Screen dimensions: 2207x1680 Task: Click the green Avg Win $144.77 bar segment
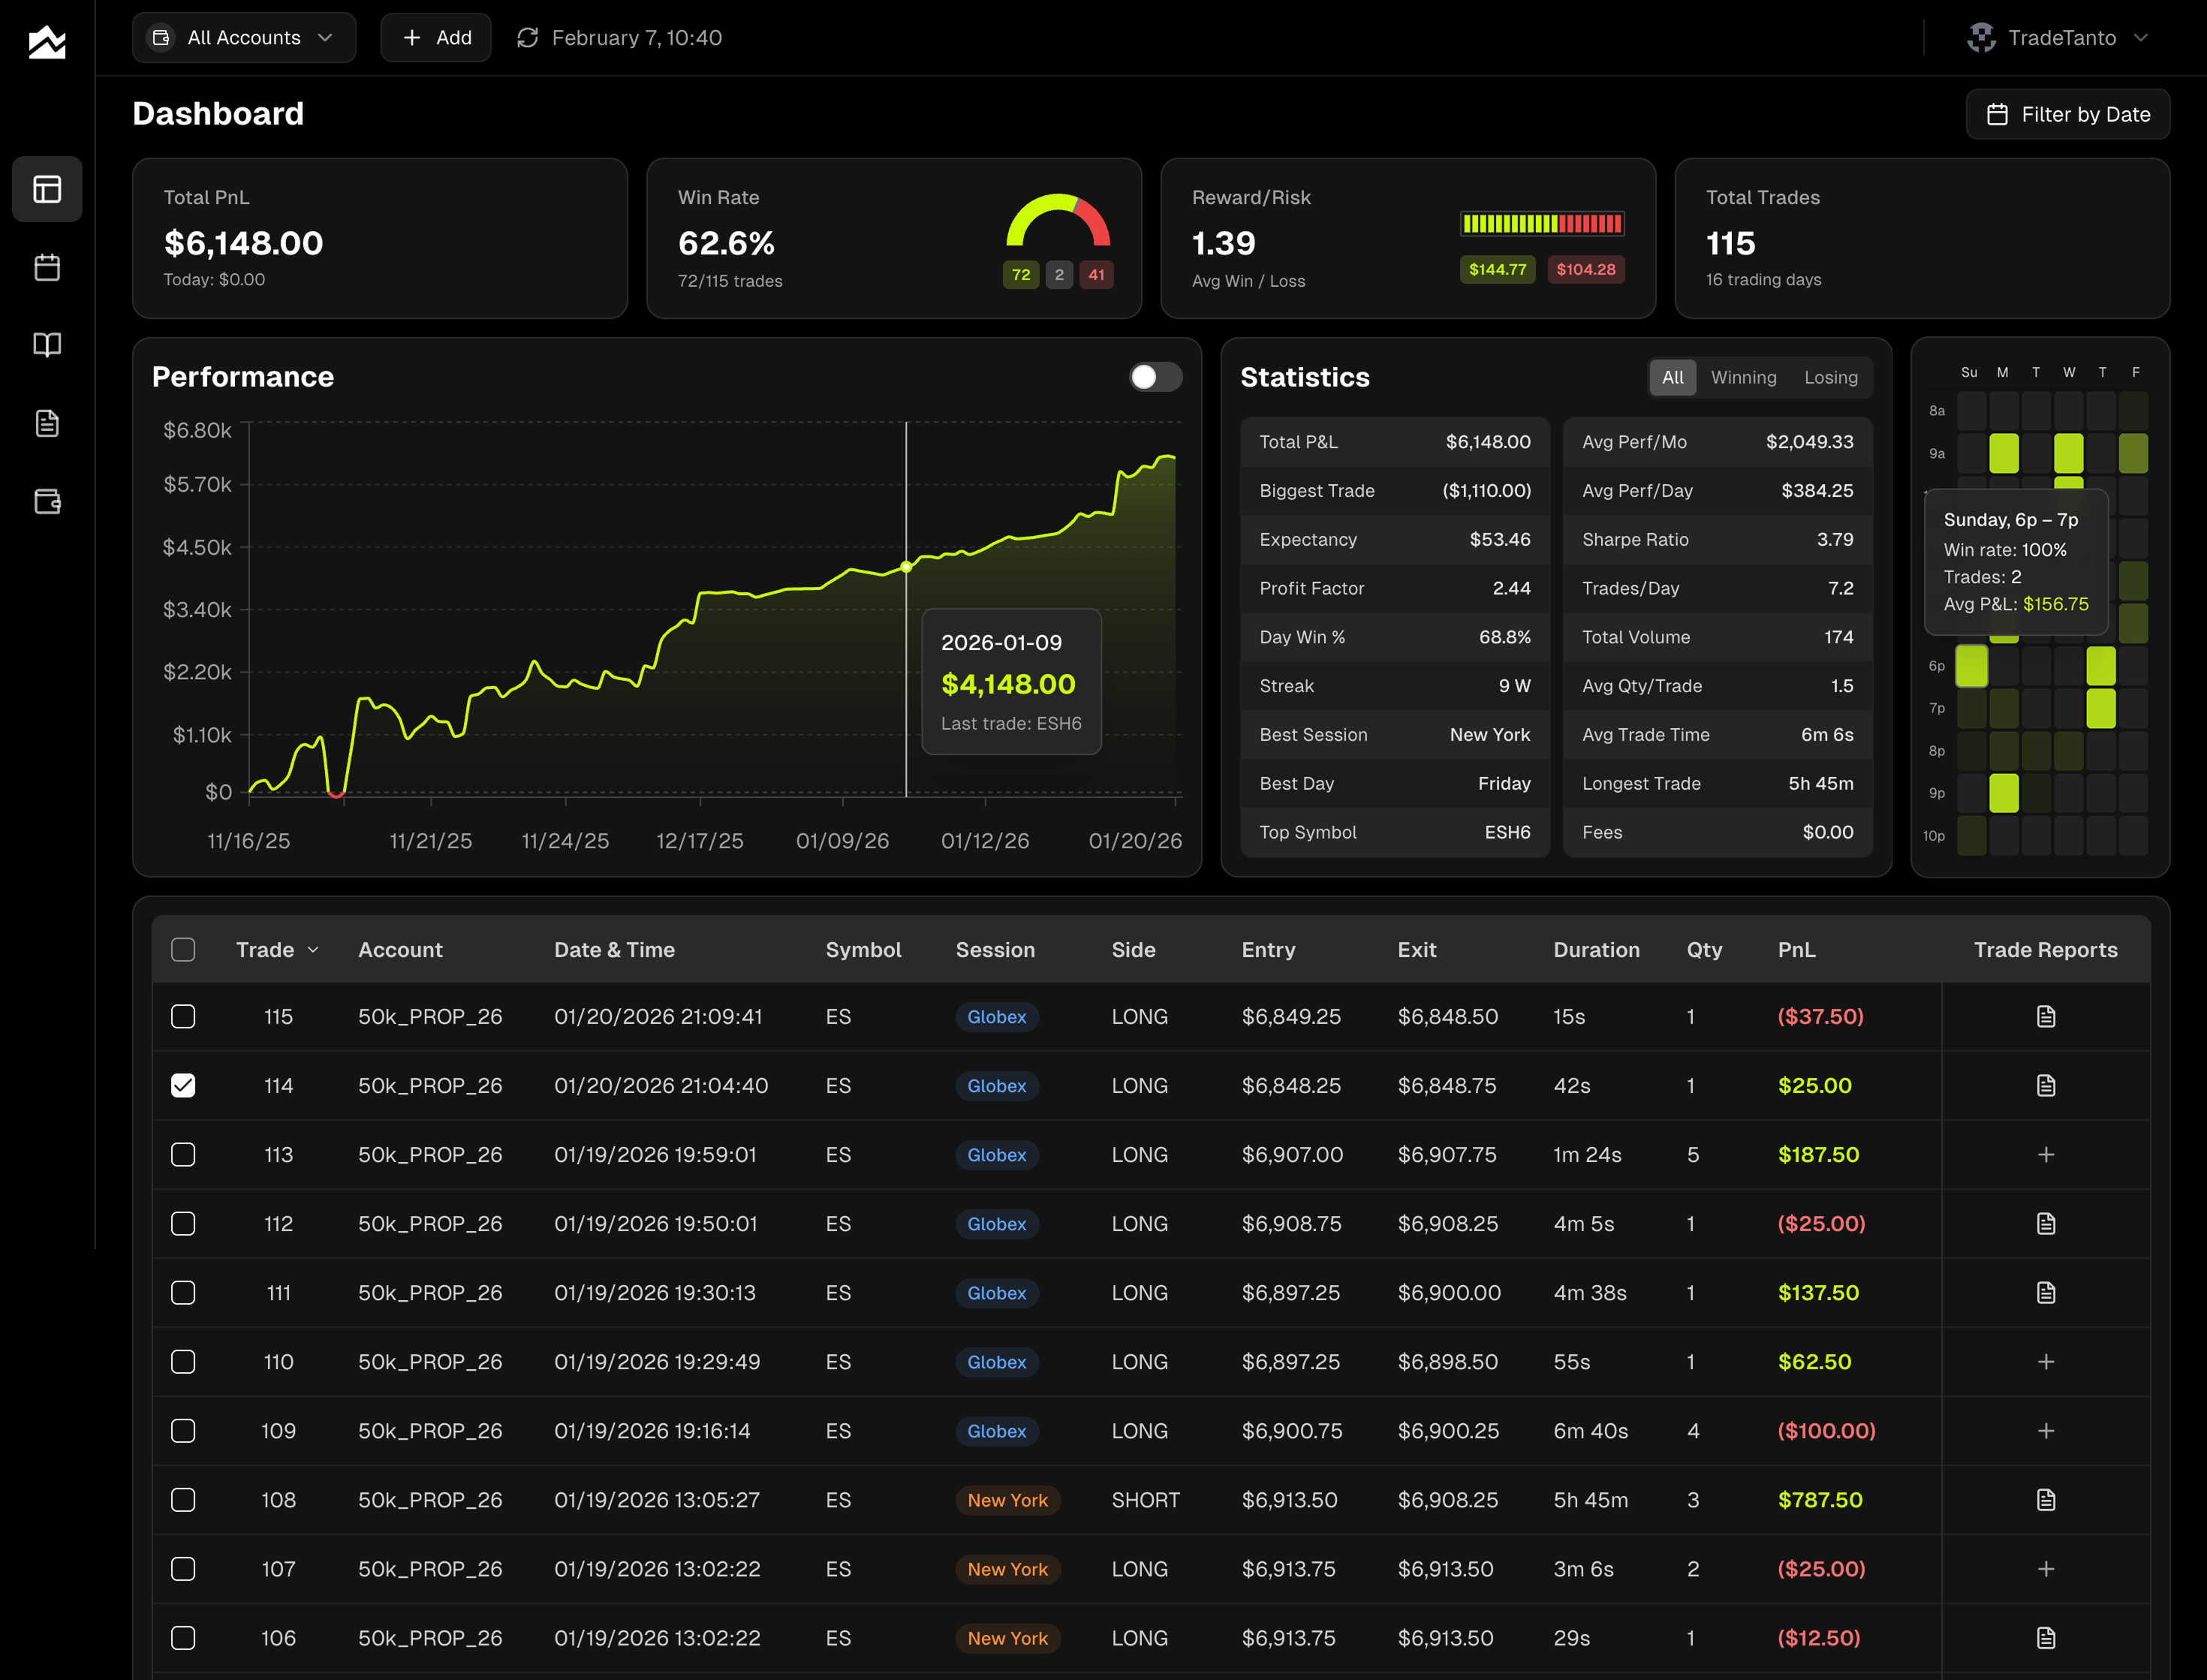(x=1497, y=269)
